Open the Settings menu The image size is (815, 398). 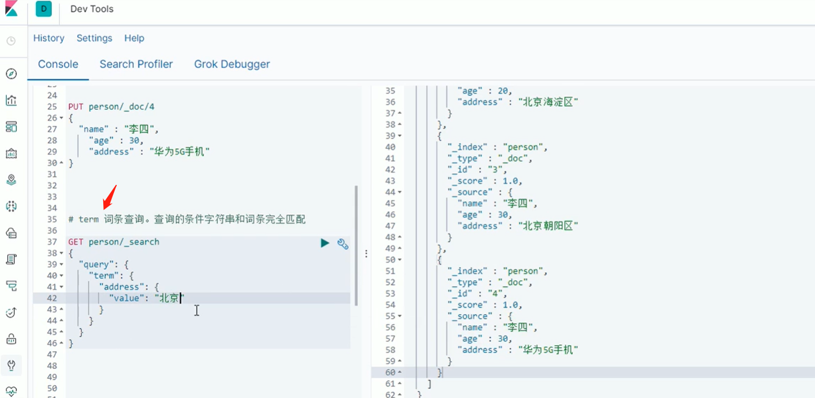pyautogui.click(x=94, y=38)
